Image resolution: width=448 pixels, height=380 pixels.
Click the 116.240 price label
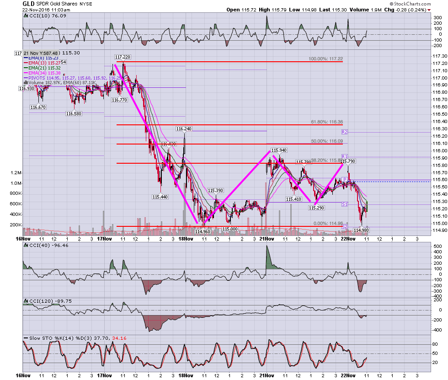click(x=184, y=129)
